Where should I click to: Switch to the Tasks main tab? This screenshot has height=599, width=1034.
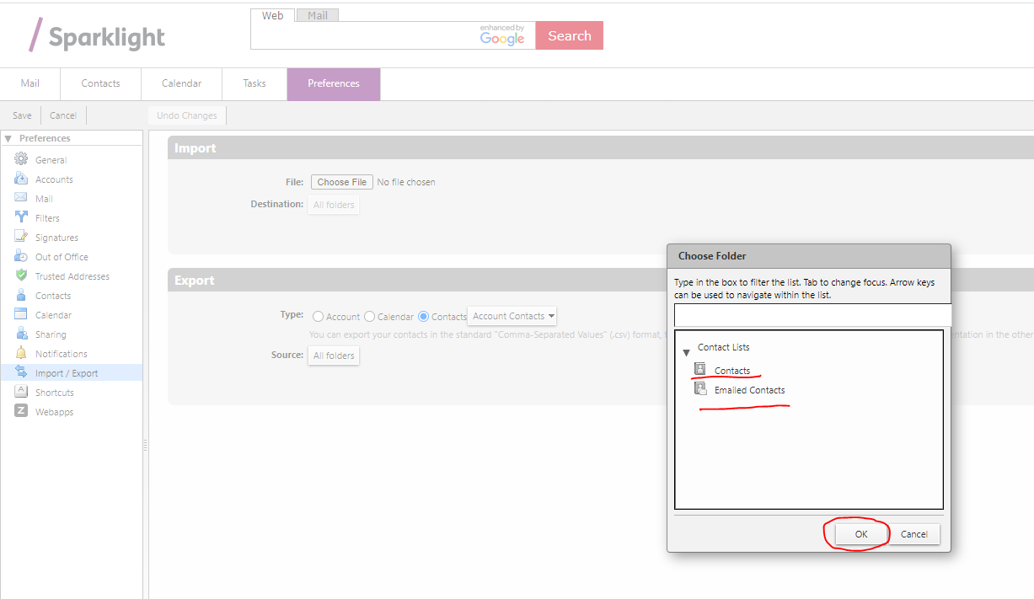tap(254, 83)
